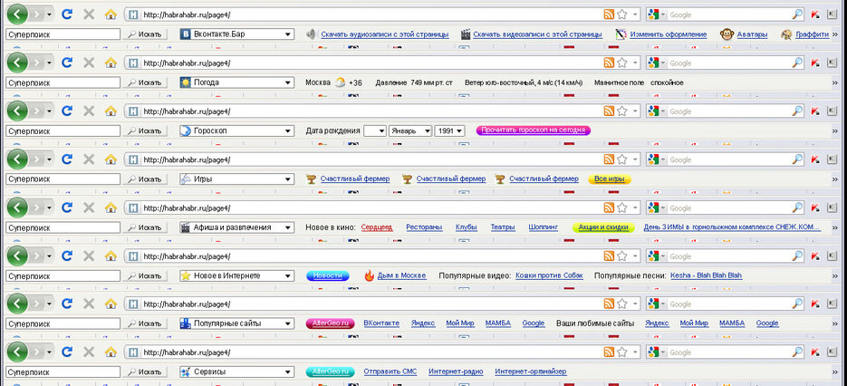The width and height of the screenshot is (847, 386).
Task: Open the red Сердцеед movie link
Action: [377, 227]
